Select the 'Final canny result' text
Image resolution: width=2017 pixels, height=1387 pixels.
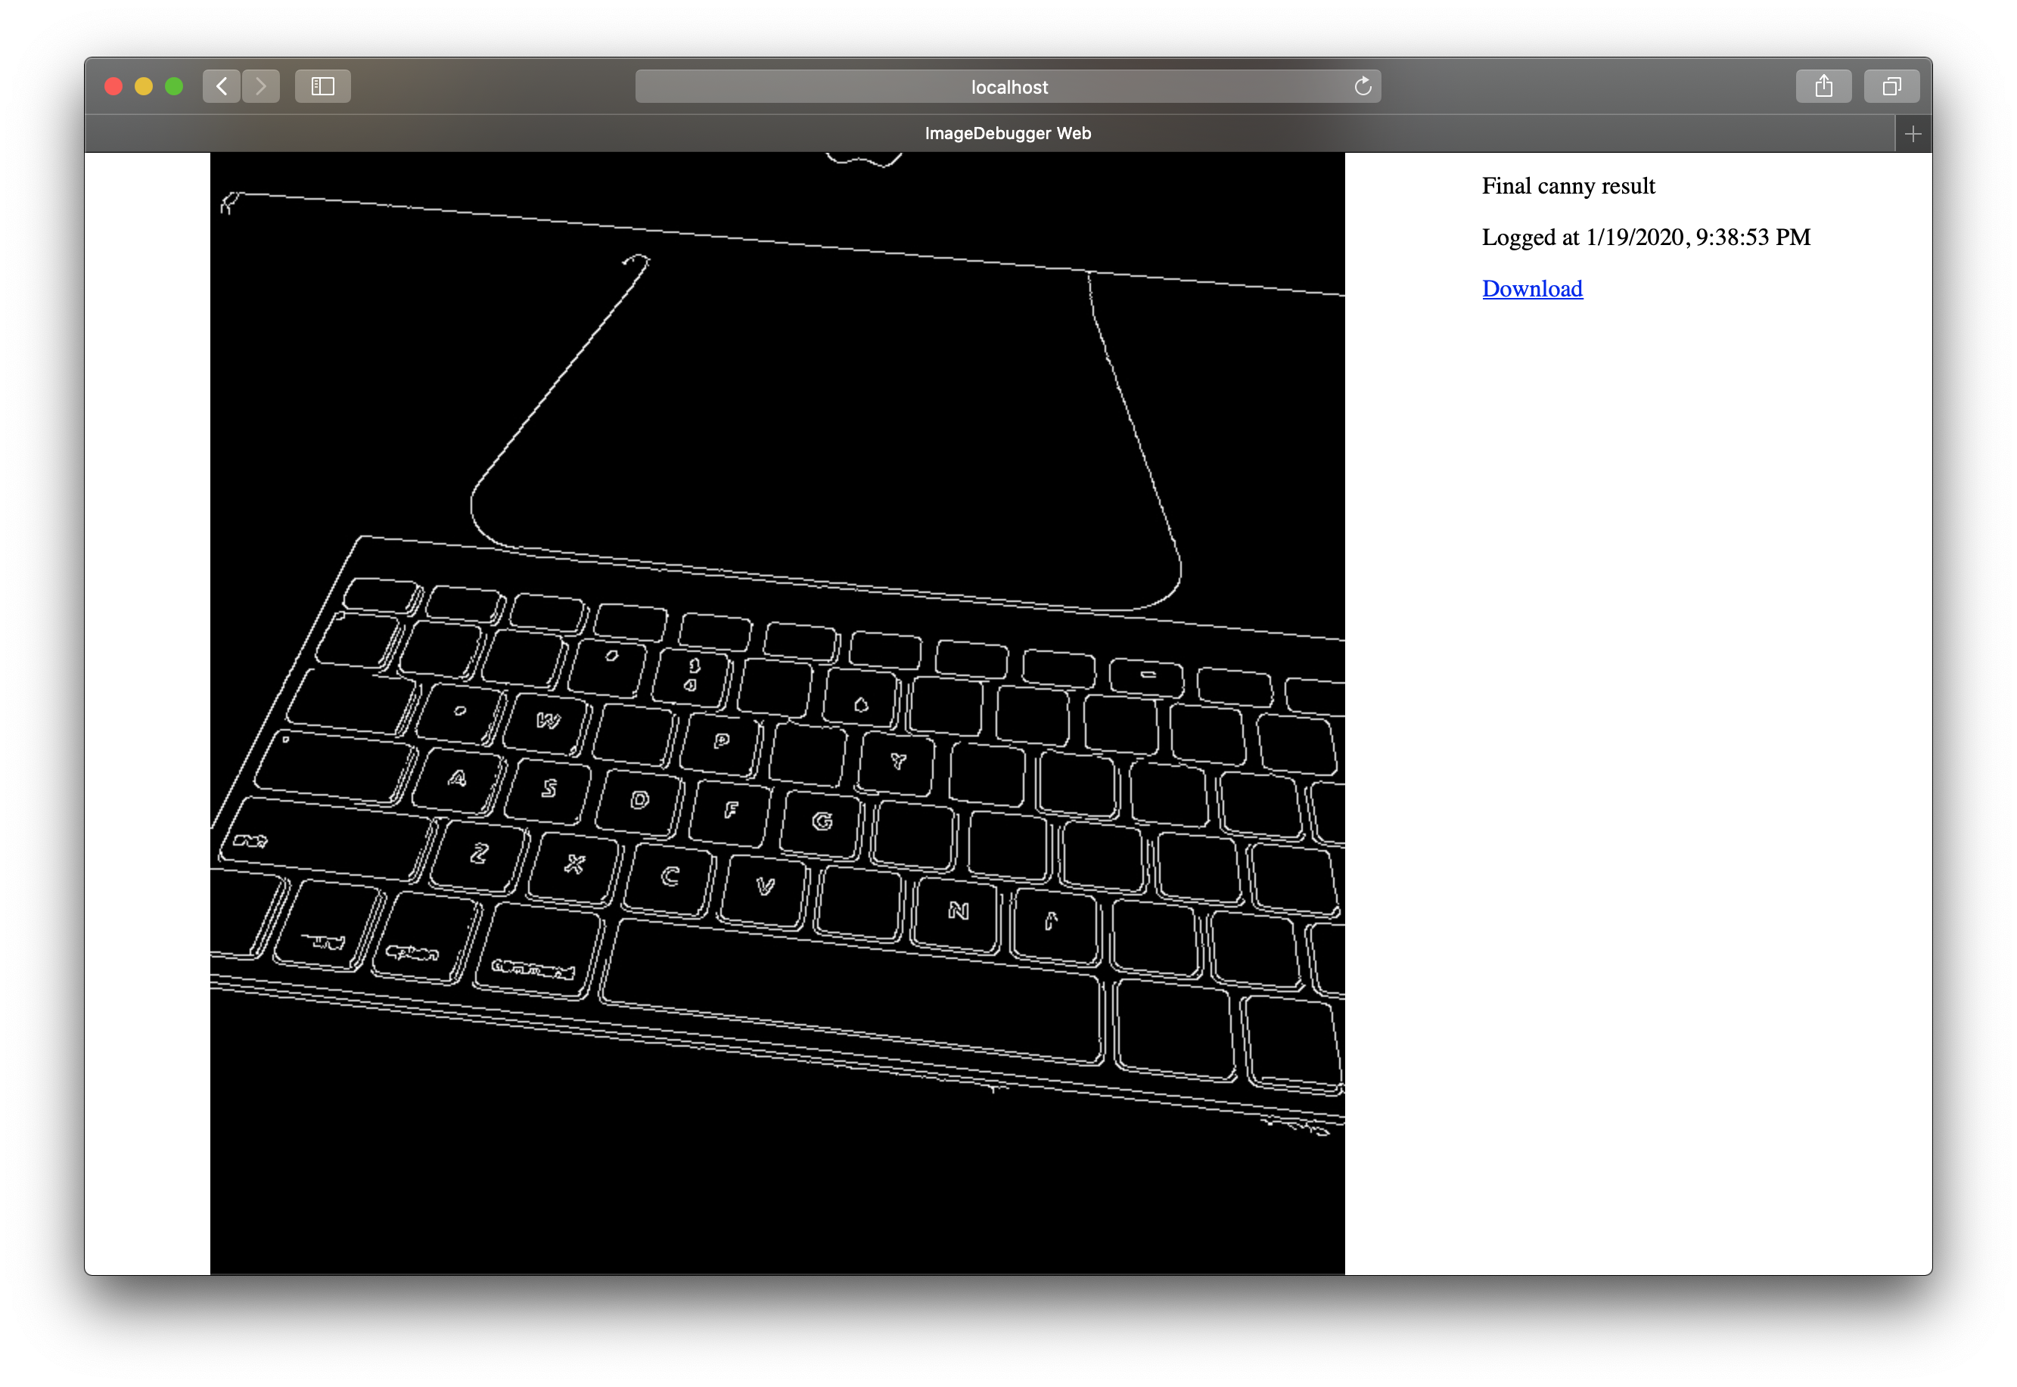1568,186
